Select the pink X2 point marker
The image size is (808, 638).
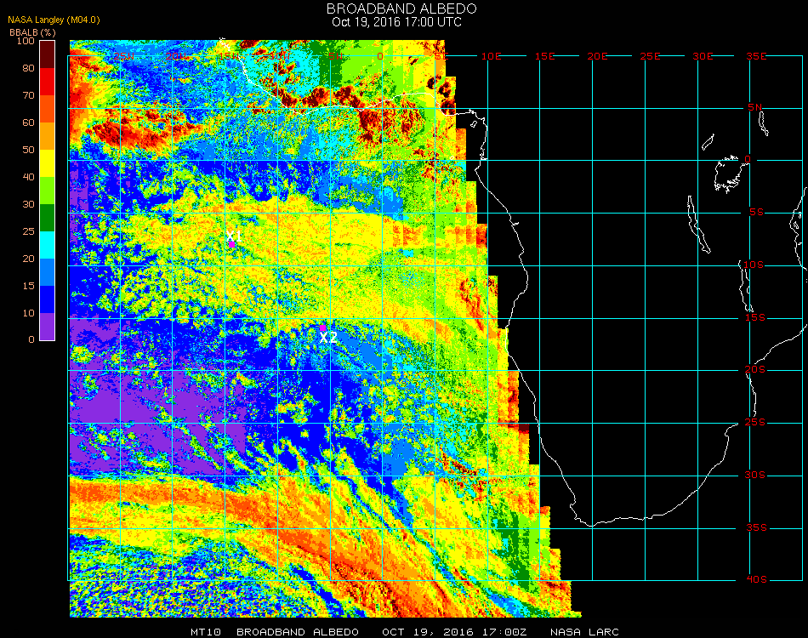click(x=322, y=328)
